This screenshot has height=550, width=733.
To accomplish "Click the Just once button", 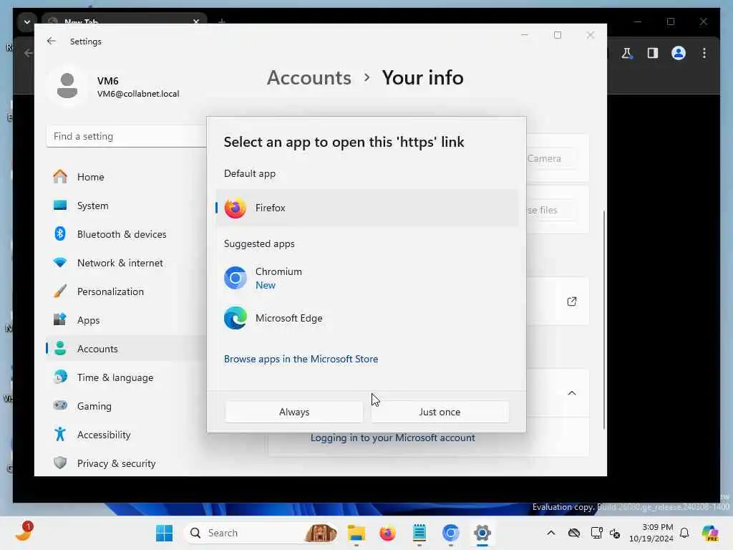I will [x=440, y=412].
